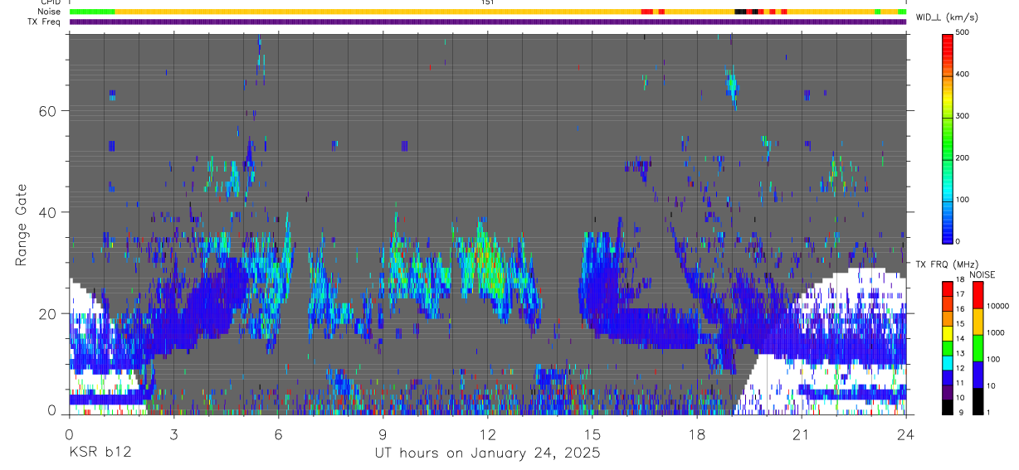Image resolution: width=1019 pixels, height=470 pixels.
Task: Pick the green band in the NOISE legend
Action: (x=977, y=348)
